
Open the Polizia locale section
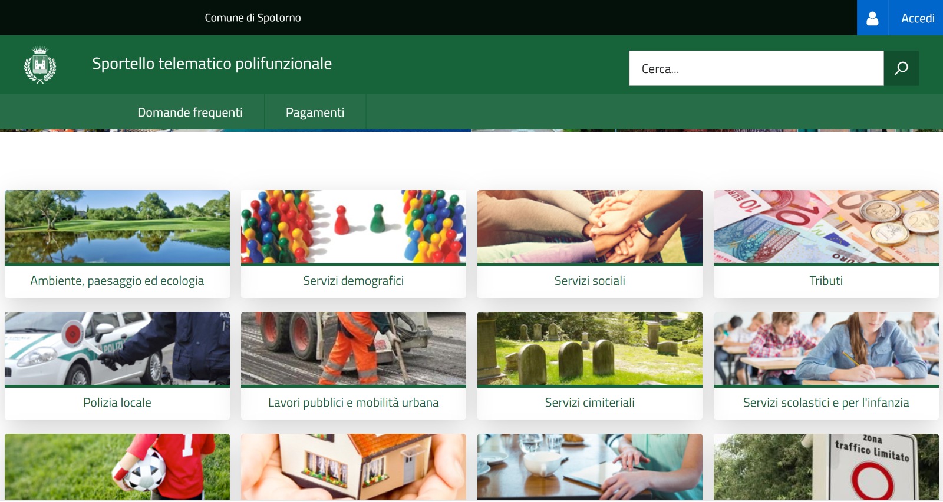coord(117,403)
